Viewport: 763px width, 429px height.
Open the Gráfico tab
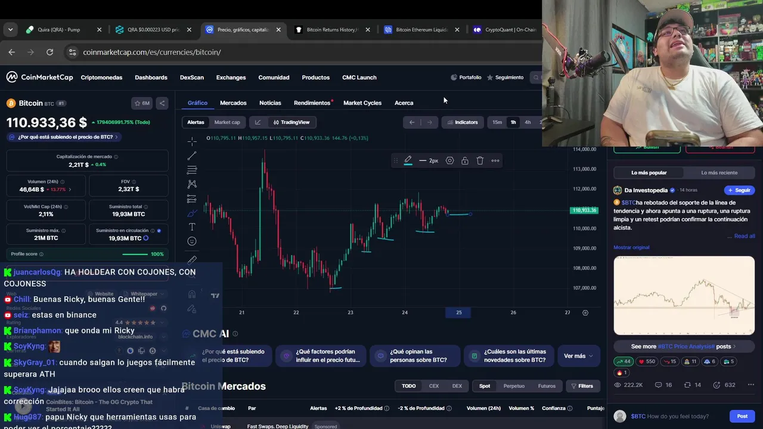pos(197,103)
